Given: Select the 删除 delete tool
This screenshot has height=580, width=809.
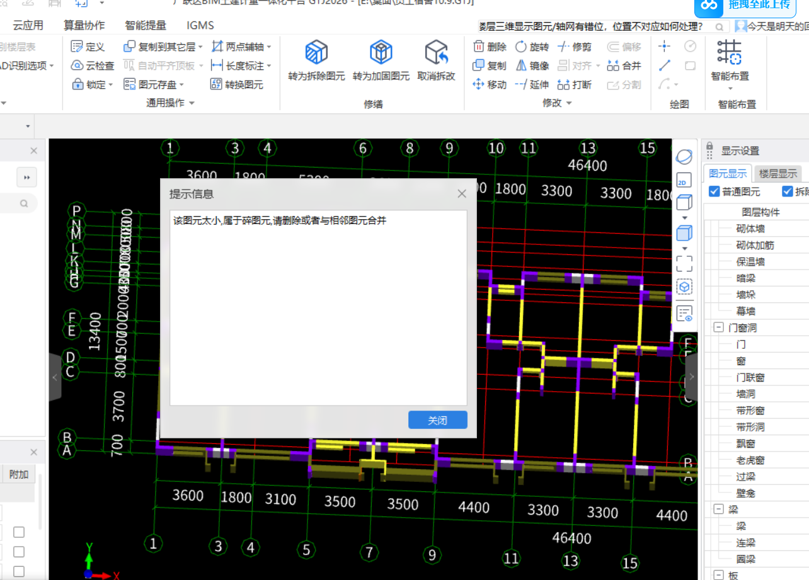Looking at the screenshot, I should click(x=490, y=47).
